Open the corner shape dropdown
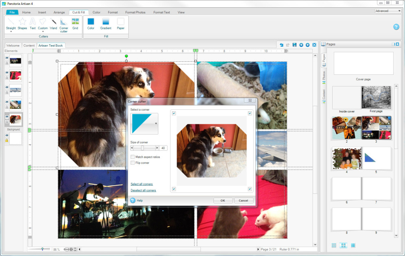Viewport: 405px width, 256px height. click(x=156, y=123)
